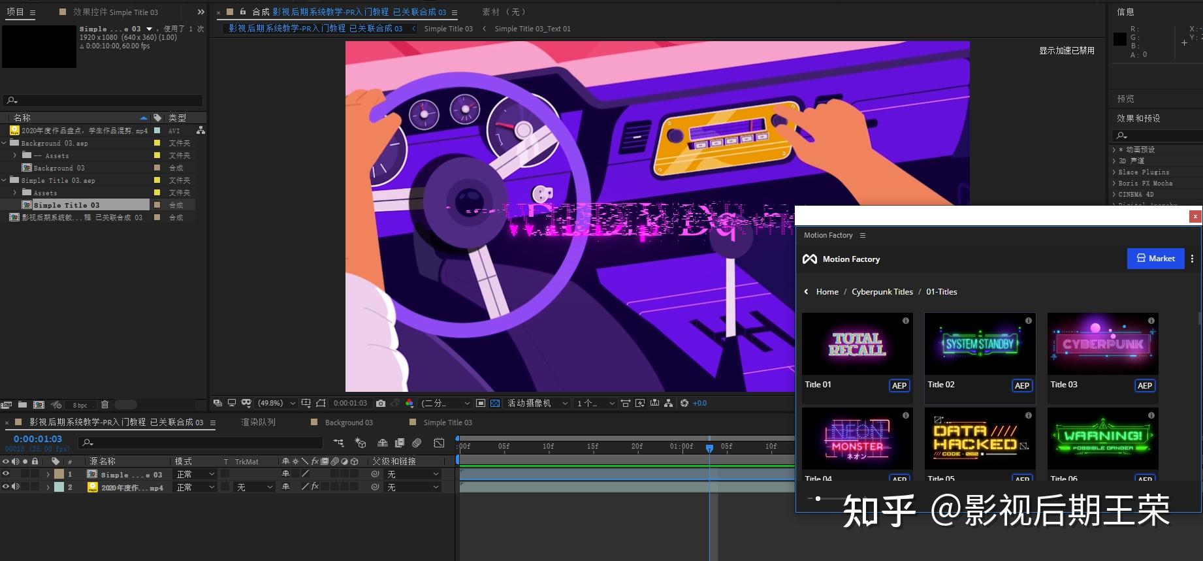Open the graph editor icon in timeline
The height and width of the screenshot is (561, 1203).
point(440,443)
